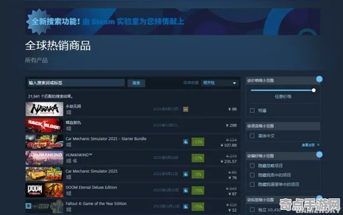
Task: Click gear icon beside the preferences filter header
Action: (x=319, y=154)
